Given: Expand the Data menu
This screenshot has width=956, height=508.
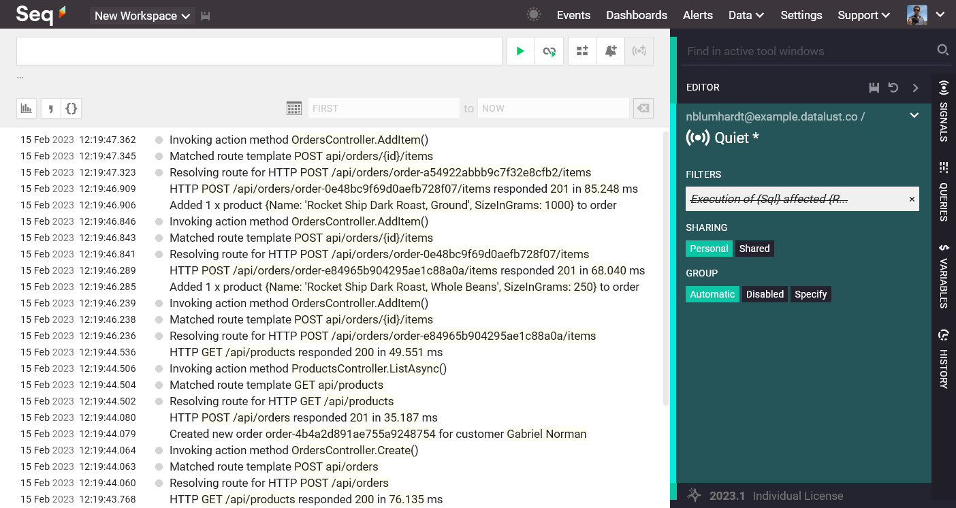Looking at the screenshot, I should pyautogui.click(x=746, y=15).
